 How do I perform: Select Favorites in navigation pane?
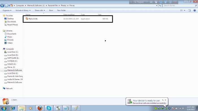[9, 16]
